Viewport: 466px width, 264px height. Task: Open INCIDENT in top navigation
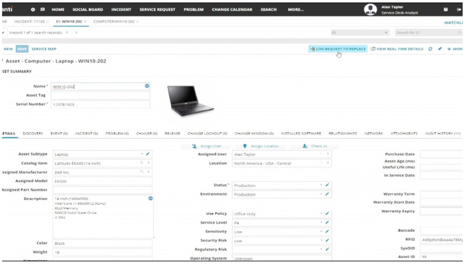point(121,10)
